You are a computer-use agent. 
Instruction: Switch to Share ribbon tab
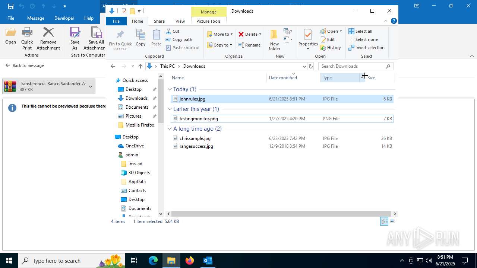[159, 21]
